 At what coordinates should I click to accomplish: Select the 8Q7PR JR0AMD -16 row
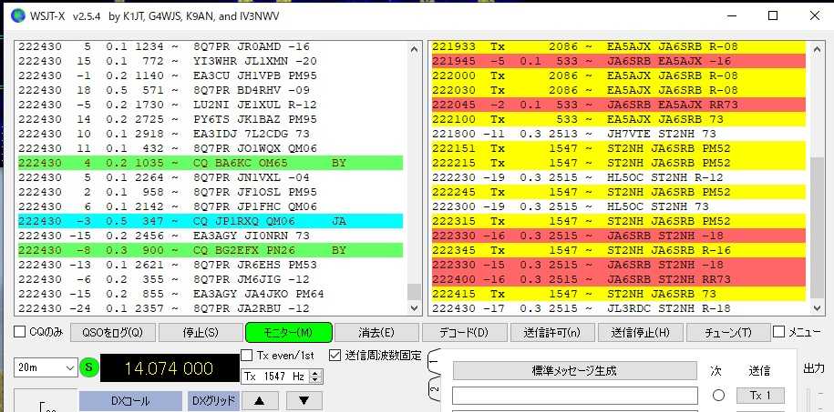(211, 46)
